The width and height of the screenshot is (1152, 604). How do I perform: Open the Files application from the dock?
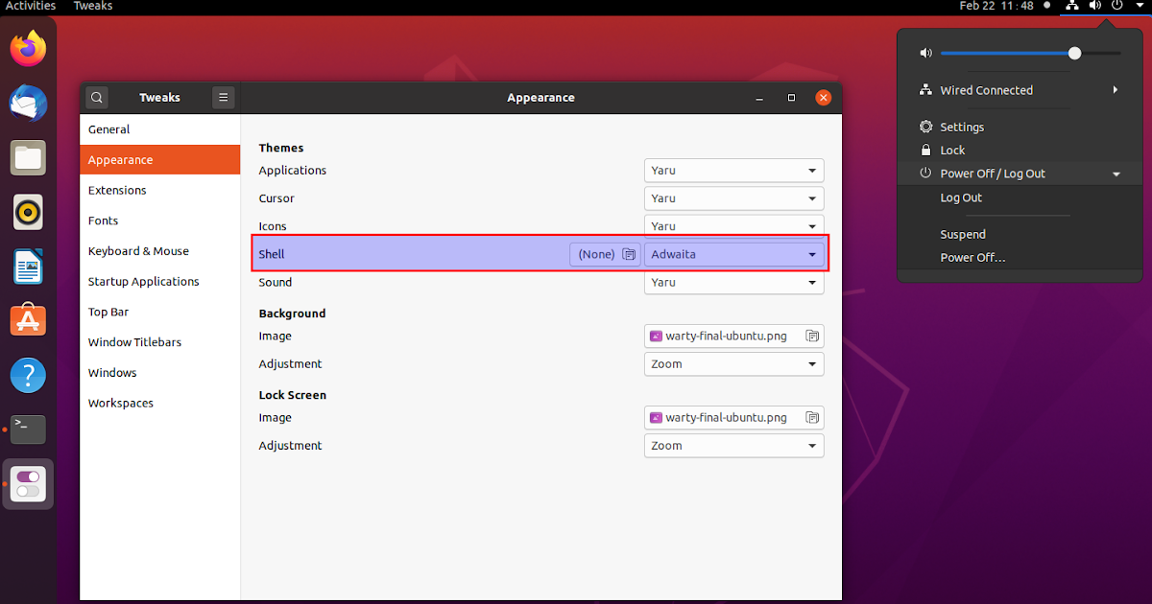pyautogui.click(x=28, y=157)
